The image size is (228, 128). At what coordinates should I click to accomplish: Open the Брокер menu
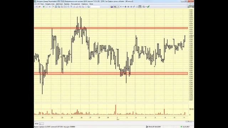pyautogui.click(x=67, y=4)
